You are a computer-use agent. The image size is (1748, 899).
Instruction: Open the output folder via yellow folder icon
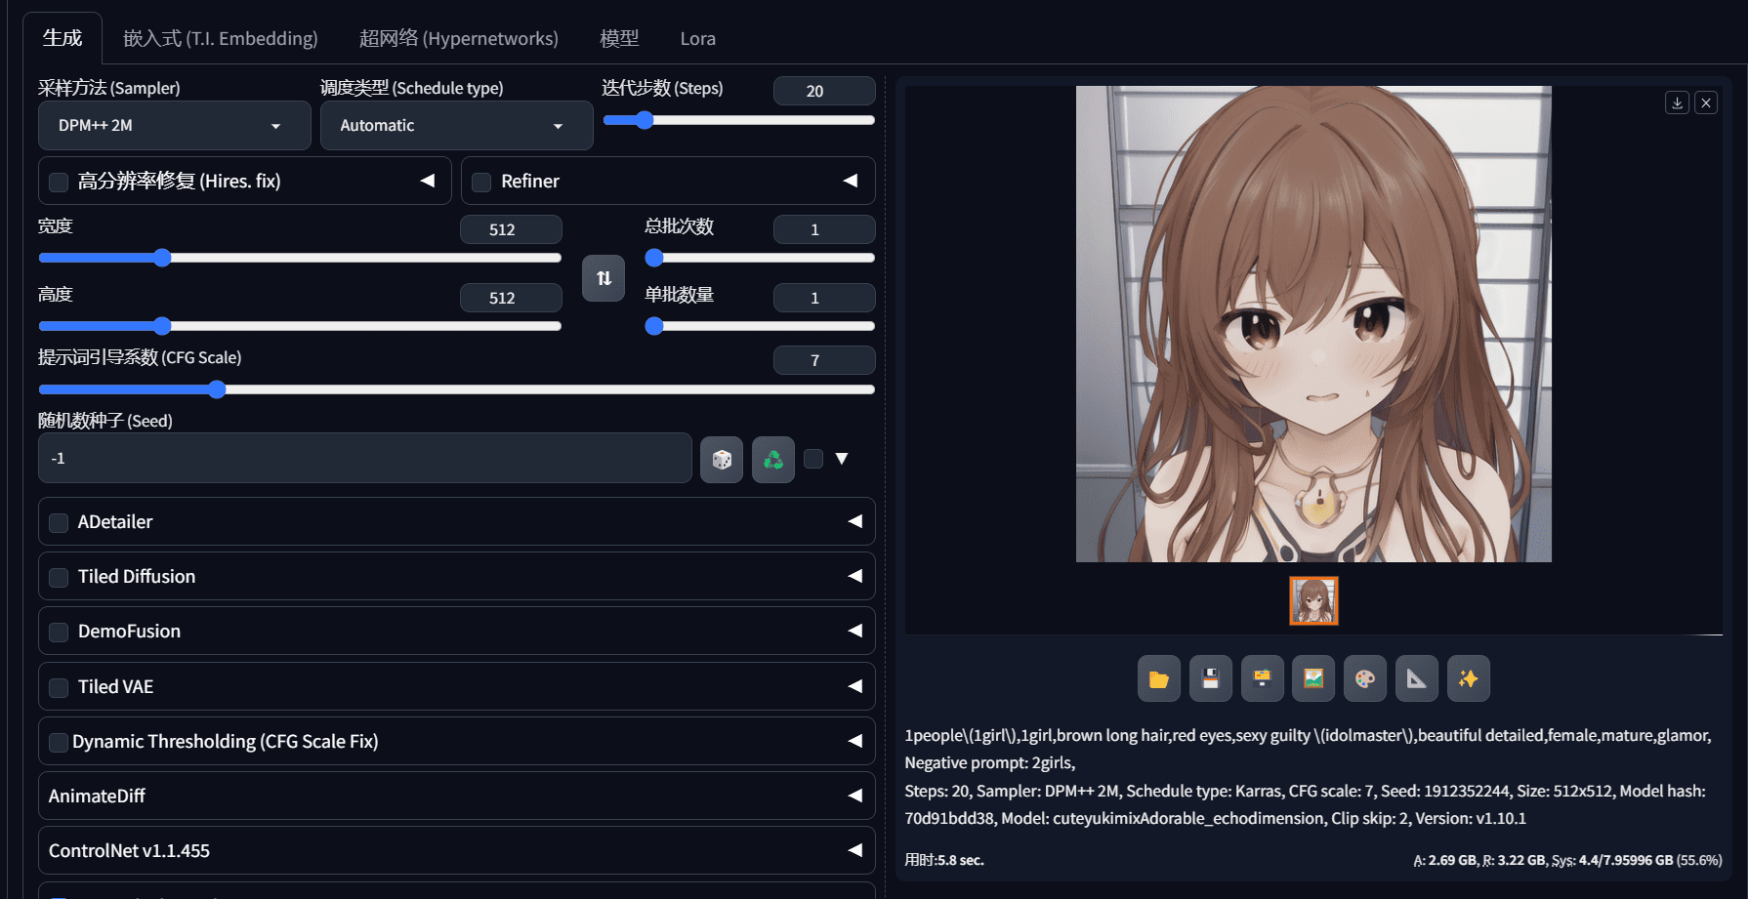tap(1159, 679)
